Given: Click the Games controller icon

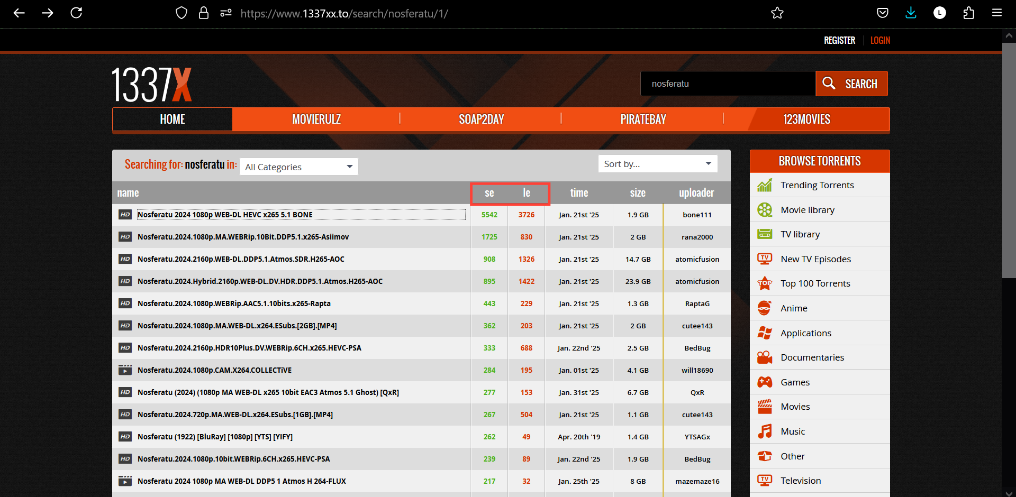Looking at the screenshot, I should coord(765,382).
